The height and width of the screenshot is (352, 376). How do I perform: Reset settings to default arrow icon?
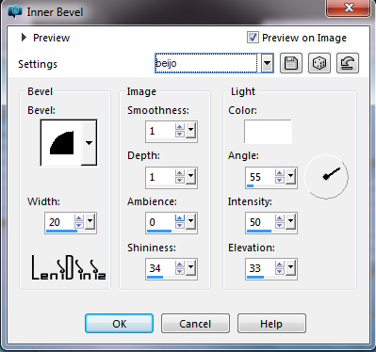click(348, 63)
